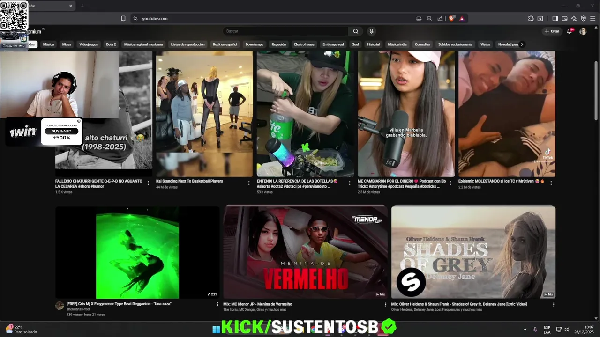Open Kai Standing Next To Basketball Players thumbnail

(204, 114)
